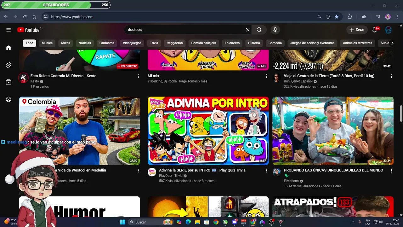Open options menu for Mi mix
Screen dimensions: 403x227
tap(266, 76)
